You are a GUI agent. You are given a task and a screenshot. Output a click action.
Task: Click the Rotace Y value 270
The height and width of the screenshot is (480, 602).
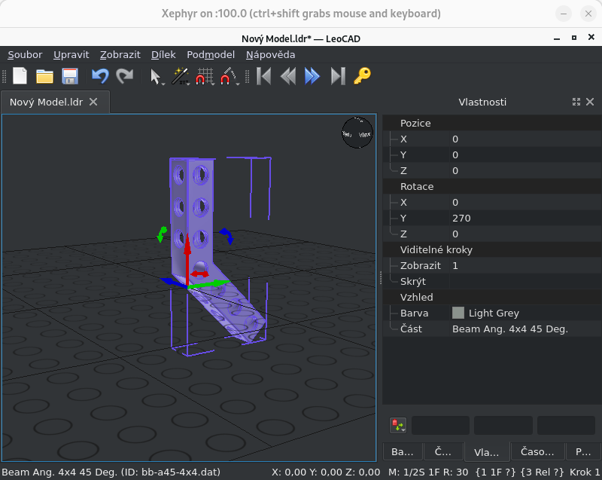click(x=461, y=218)
